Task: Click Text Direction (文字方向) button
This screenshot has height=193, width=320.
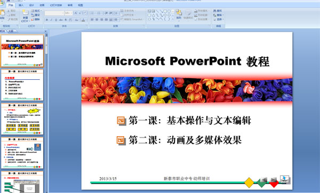Action: click(x=127, y=11)
